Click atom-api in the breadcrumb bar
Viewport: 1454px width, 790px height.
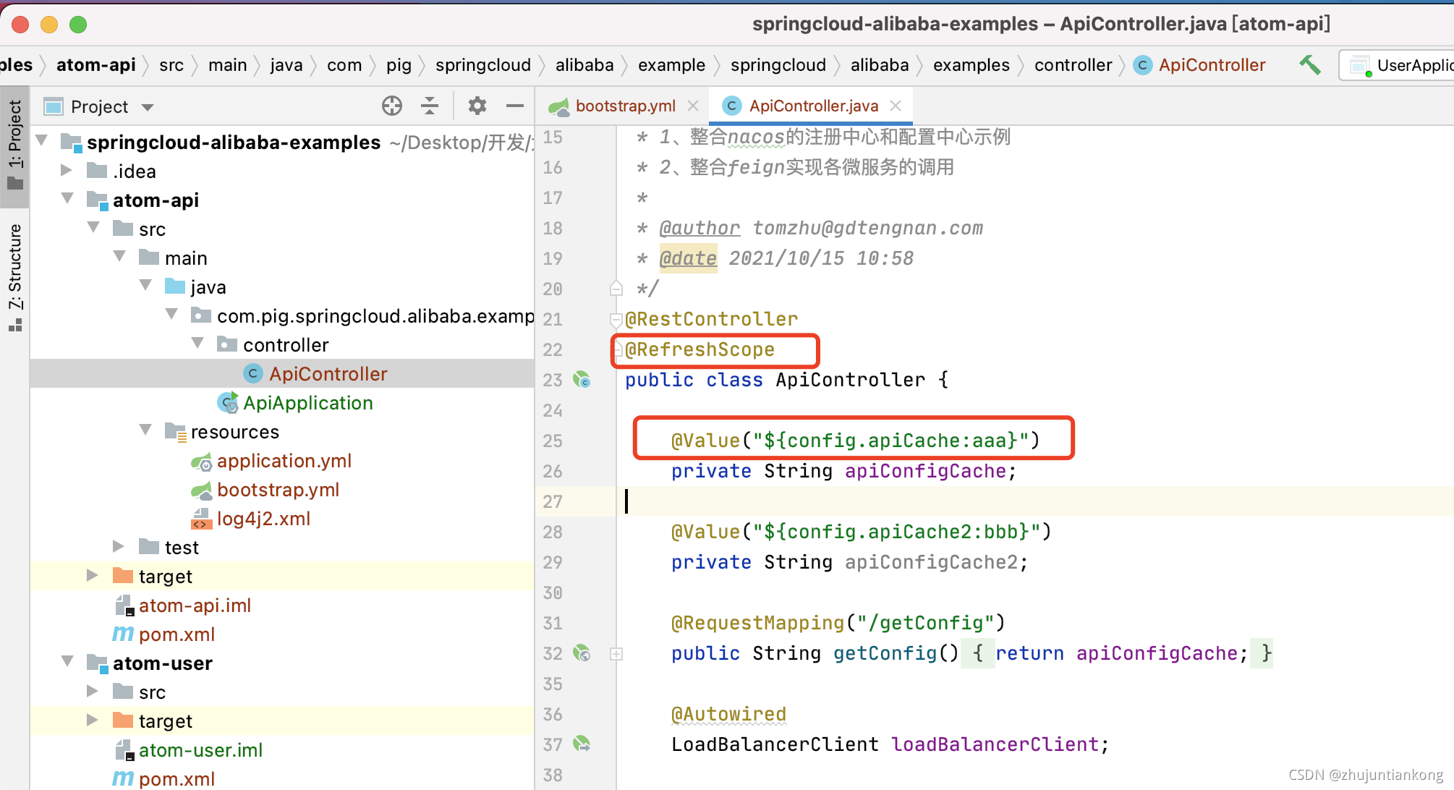(96, 65)
